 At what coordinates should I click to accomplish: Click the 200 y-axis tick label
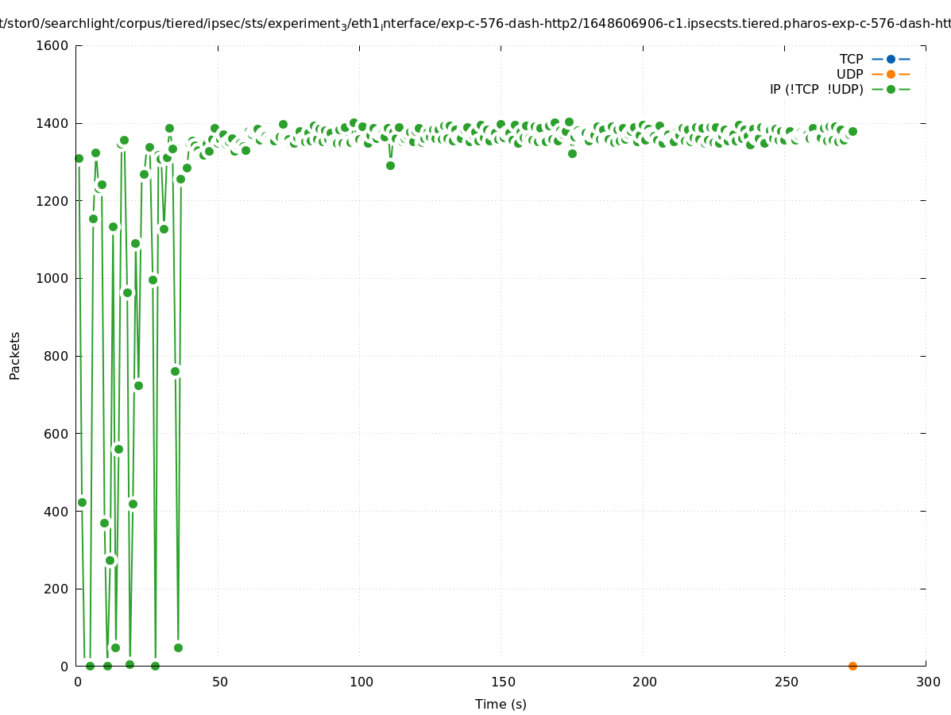[x=56, y=589]
